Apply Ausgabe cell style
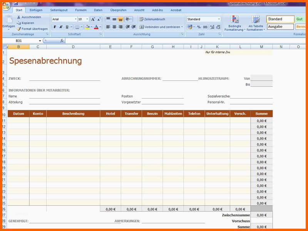The height and width of the screenshot is (231, 308). click(x=280, y=27)
